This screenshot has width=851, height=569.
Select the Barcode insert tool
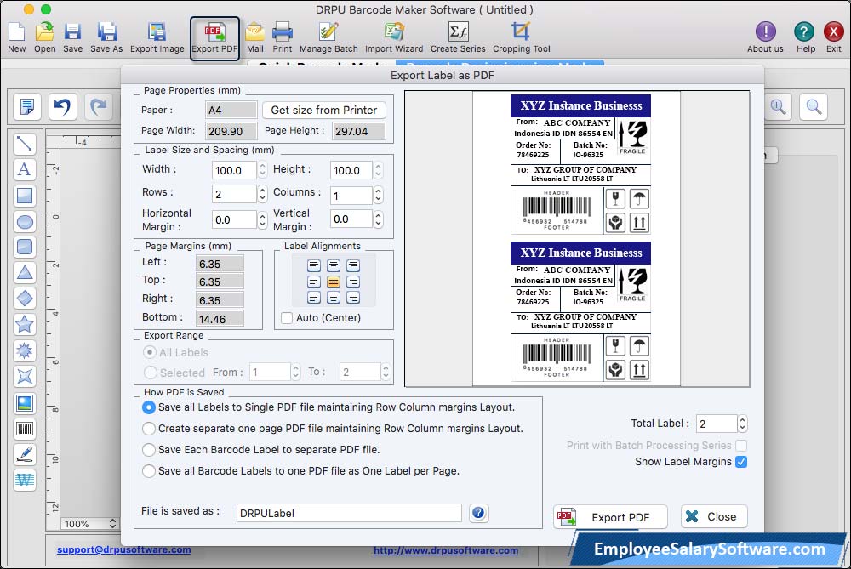[25, 429]
